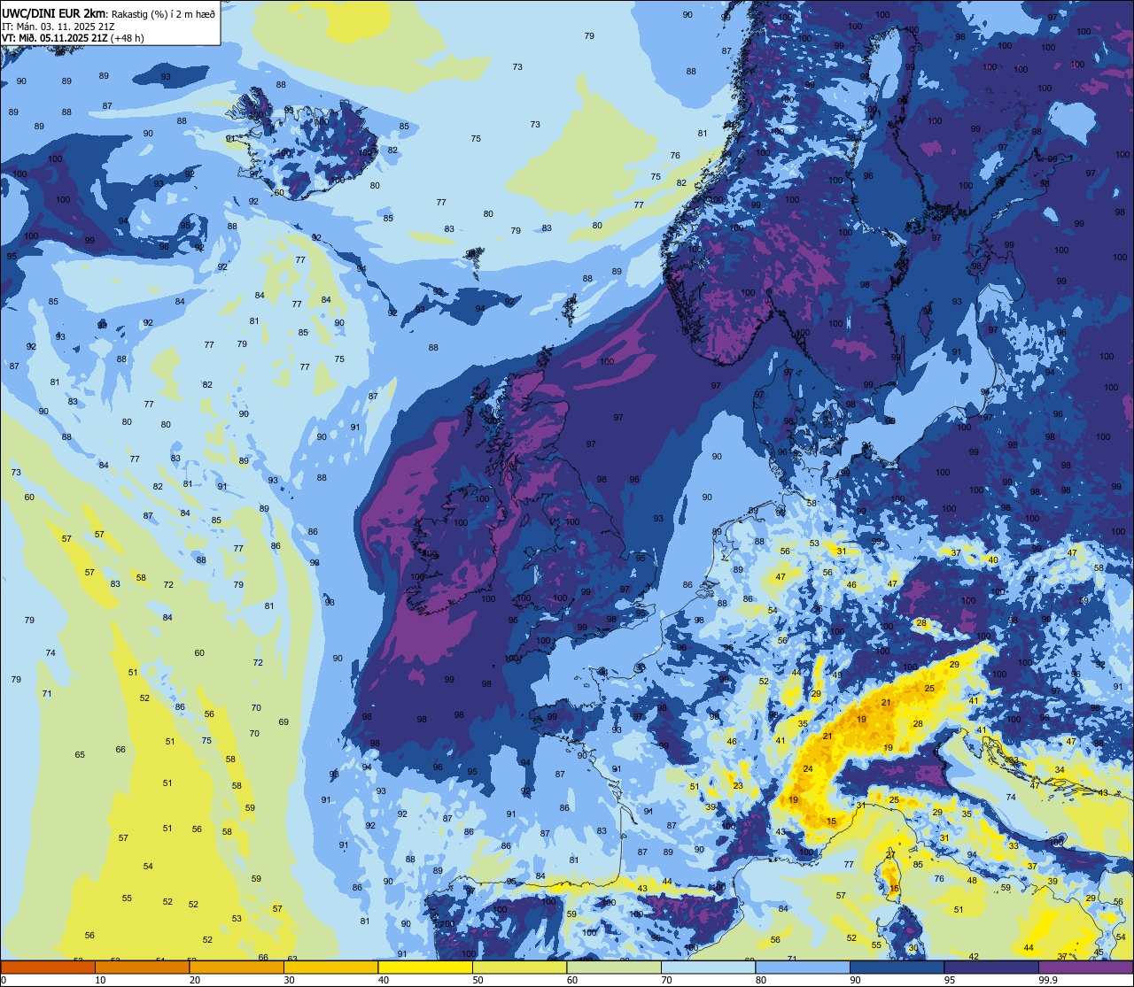Click the legend tick label "40"
The width and height of the screenshot is (1134, 987).
[384, 980]
